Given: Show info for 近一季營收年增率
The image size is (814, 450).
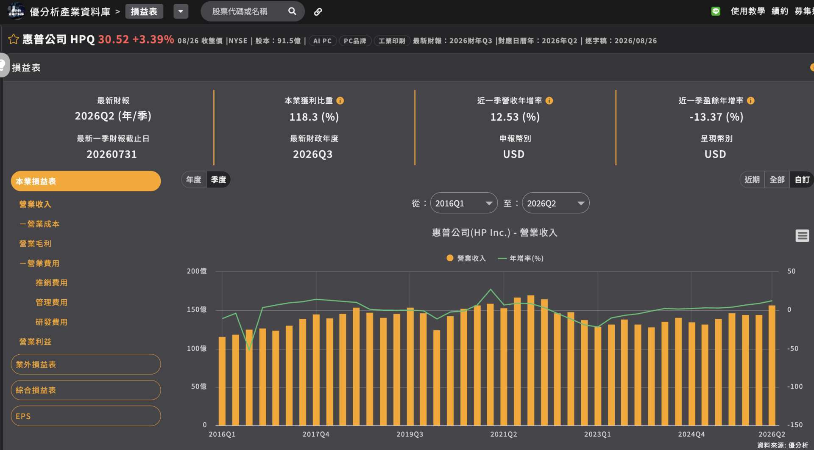Looking at the screenshot, I should pyautogui.click(x=549, y=101).
